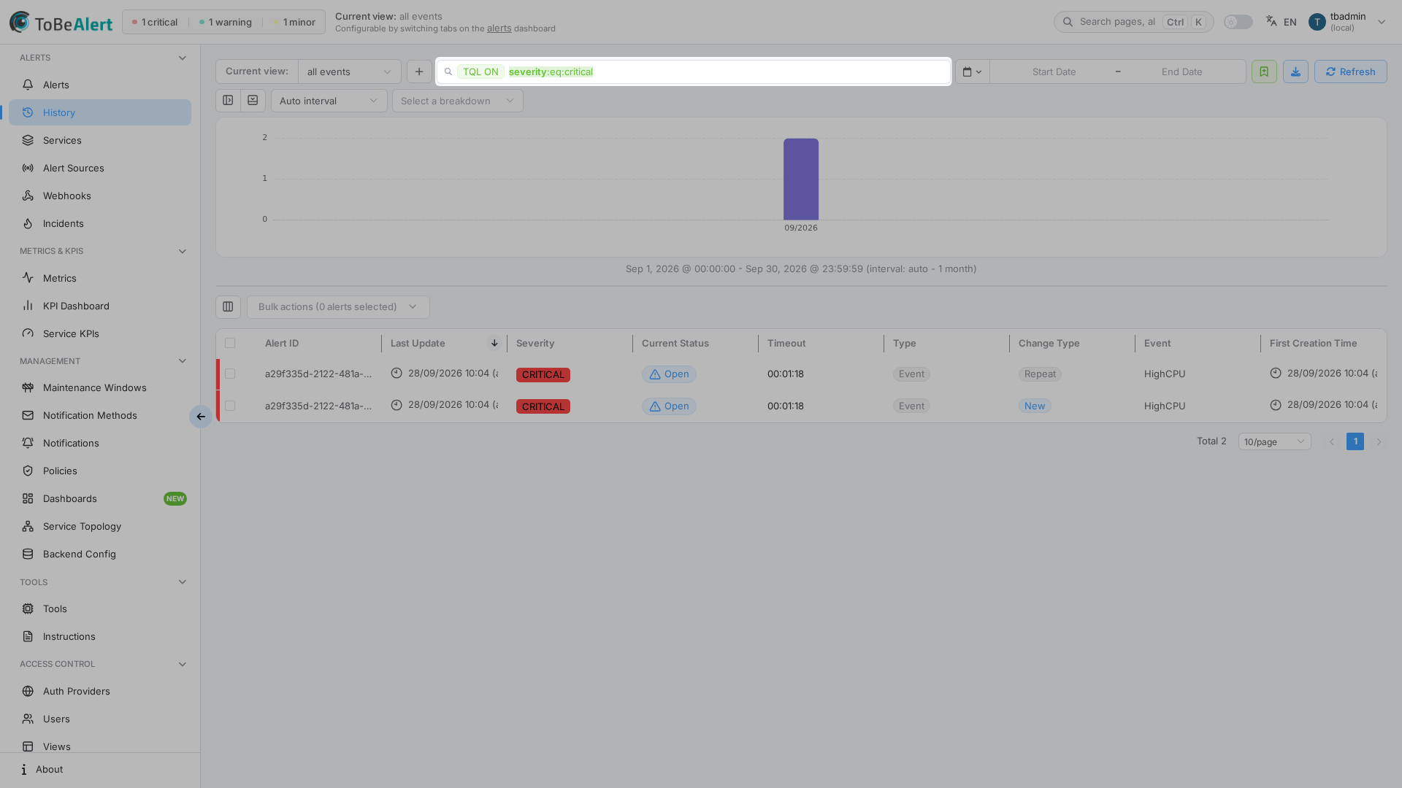Viewport: 1402px width, 788px height.
Task: Sort by Last Update arrow icon
Action: coord(494,343)
